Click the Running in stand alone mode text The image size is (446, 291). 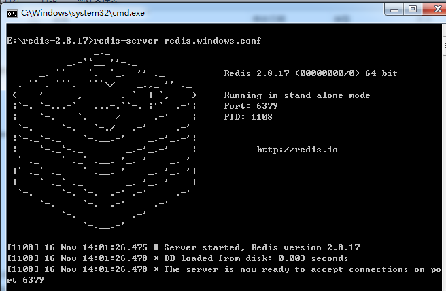[297, 95]
